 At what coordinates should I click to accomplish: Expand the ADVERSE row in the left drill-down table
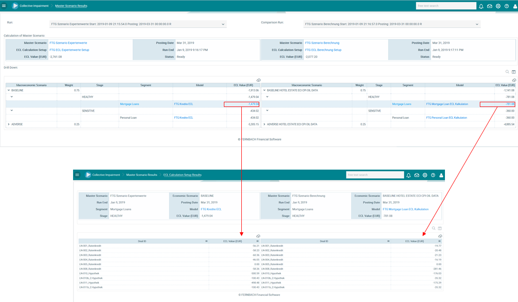tap(8, 124)
